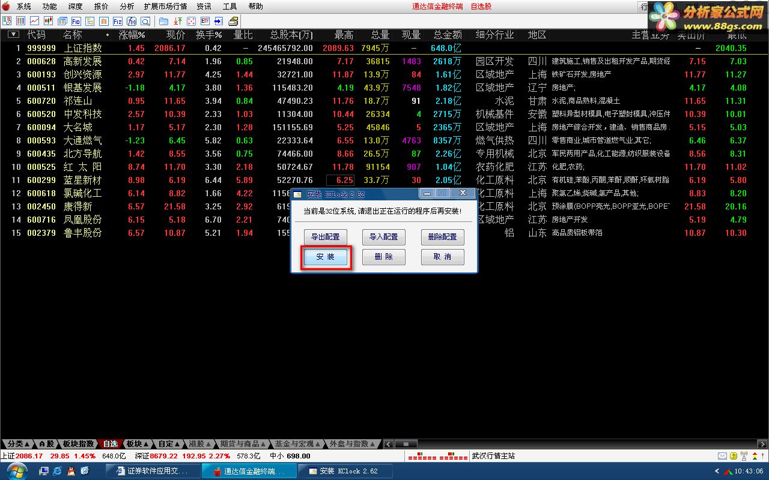The image size is (769, 480).
Task: Click the magnifier stock search toolbar icon
Action: 145,21
